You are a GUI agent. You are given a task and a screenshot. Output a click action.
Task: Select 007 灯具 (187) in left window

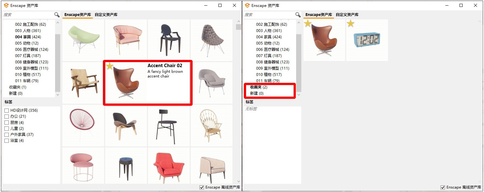28,56
